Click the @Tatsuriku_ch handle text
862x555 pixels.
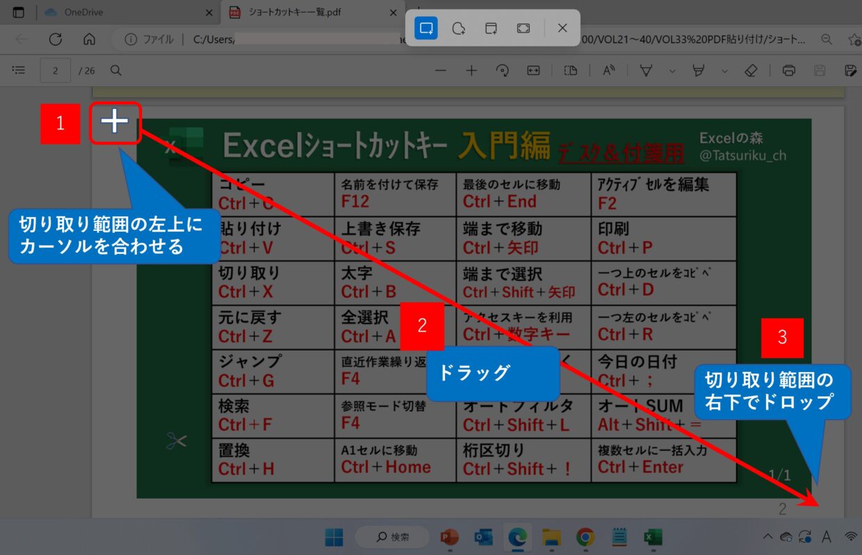(743, 156)
